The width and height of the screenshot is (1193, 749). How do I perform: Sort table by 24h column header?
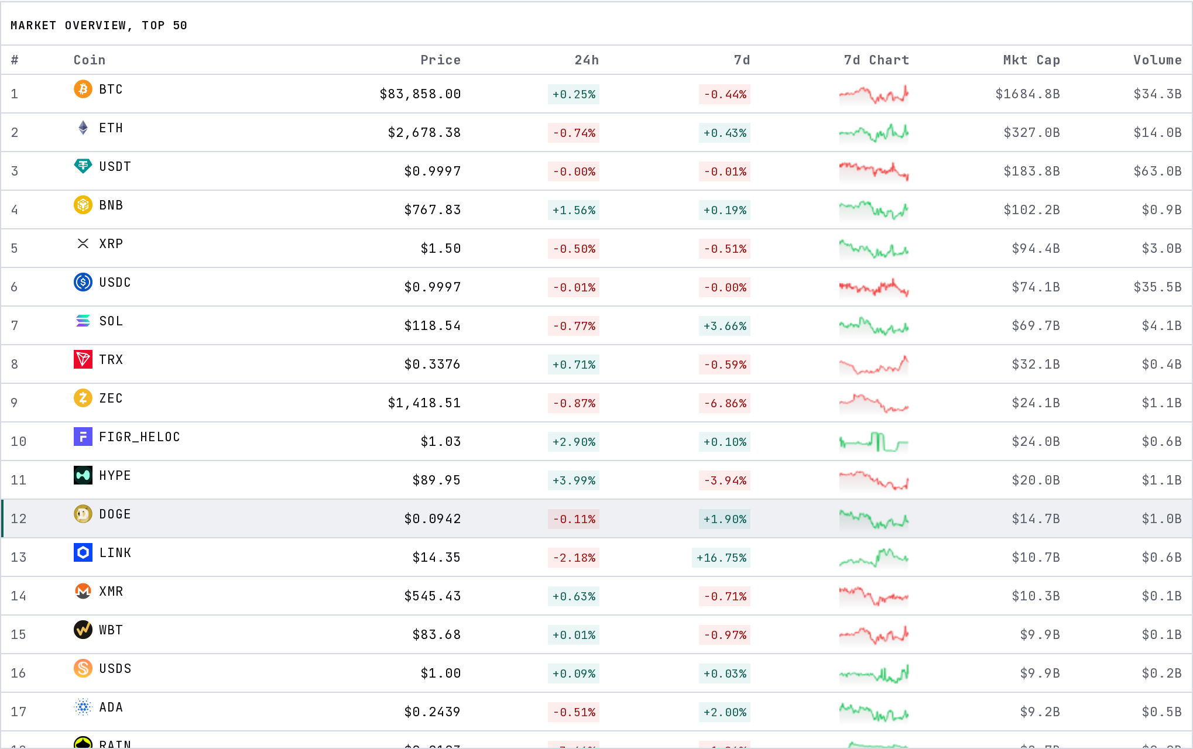587,60
